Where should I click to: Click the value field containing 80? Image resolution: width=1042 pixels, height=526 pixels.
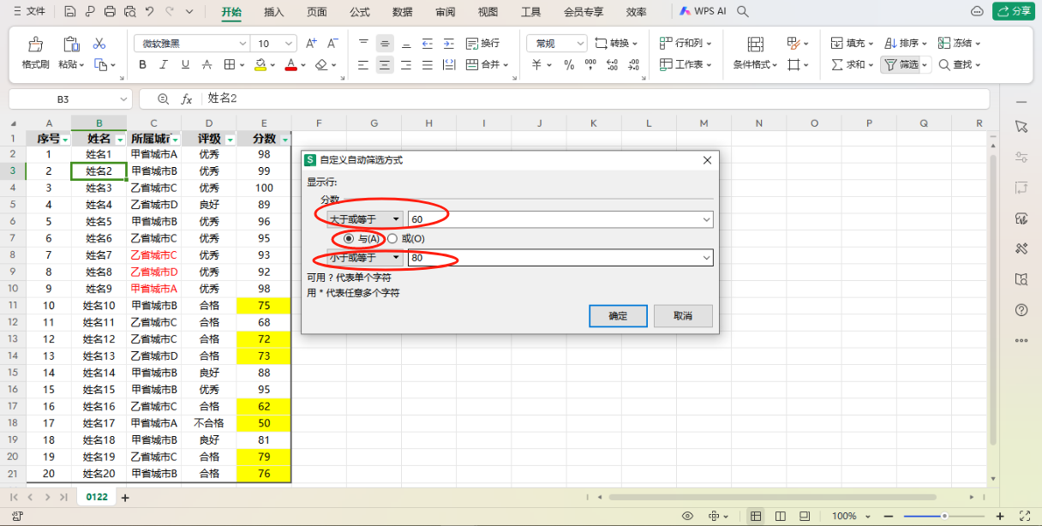point(560,258)
